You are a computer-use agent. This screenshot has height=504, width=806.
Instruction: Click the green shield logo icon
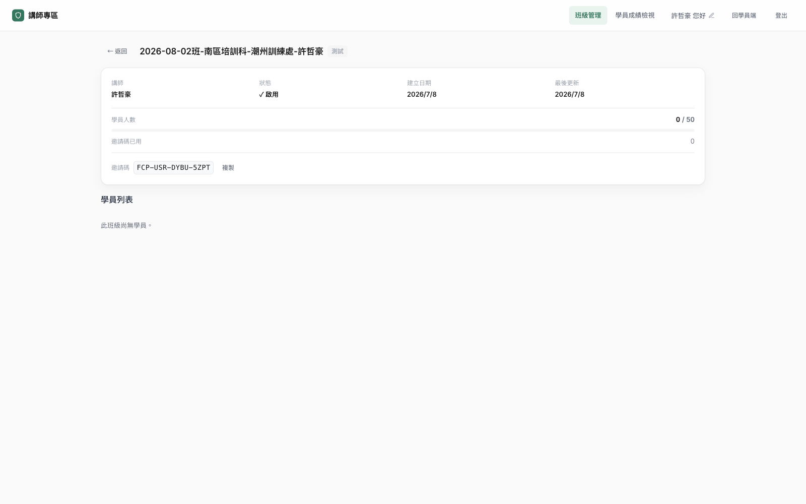pos(18,16)
